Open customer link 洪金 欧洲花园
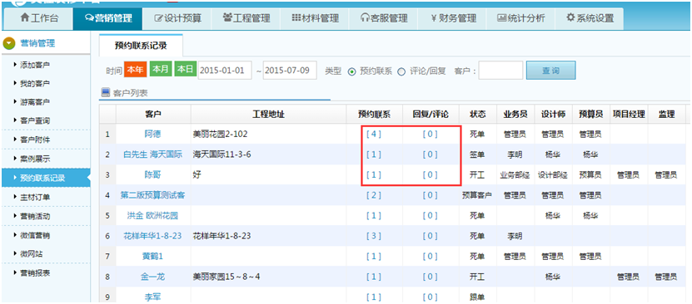The width and height of the screenshot is (692, 304). click(x=152, y=216)
